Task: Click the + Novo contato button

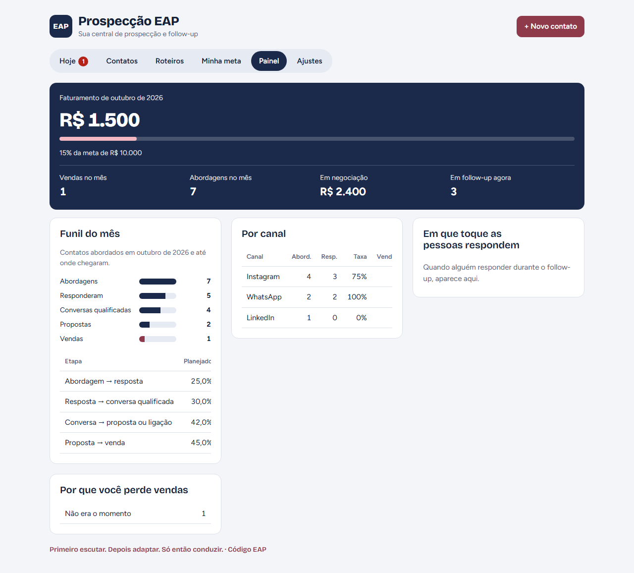Action: [x=550, y=26]
